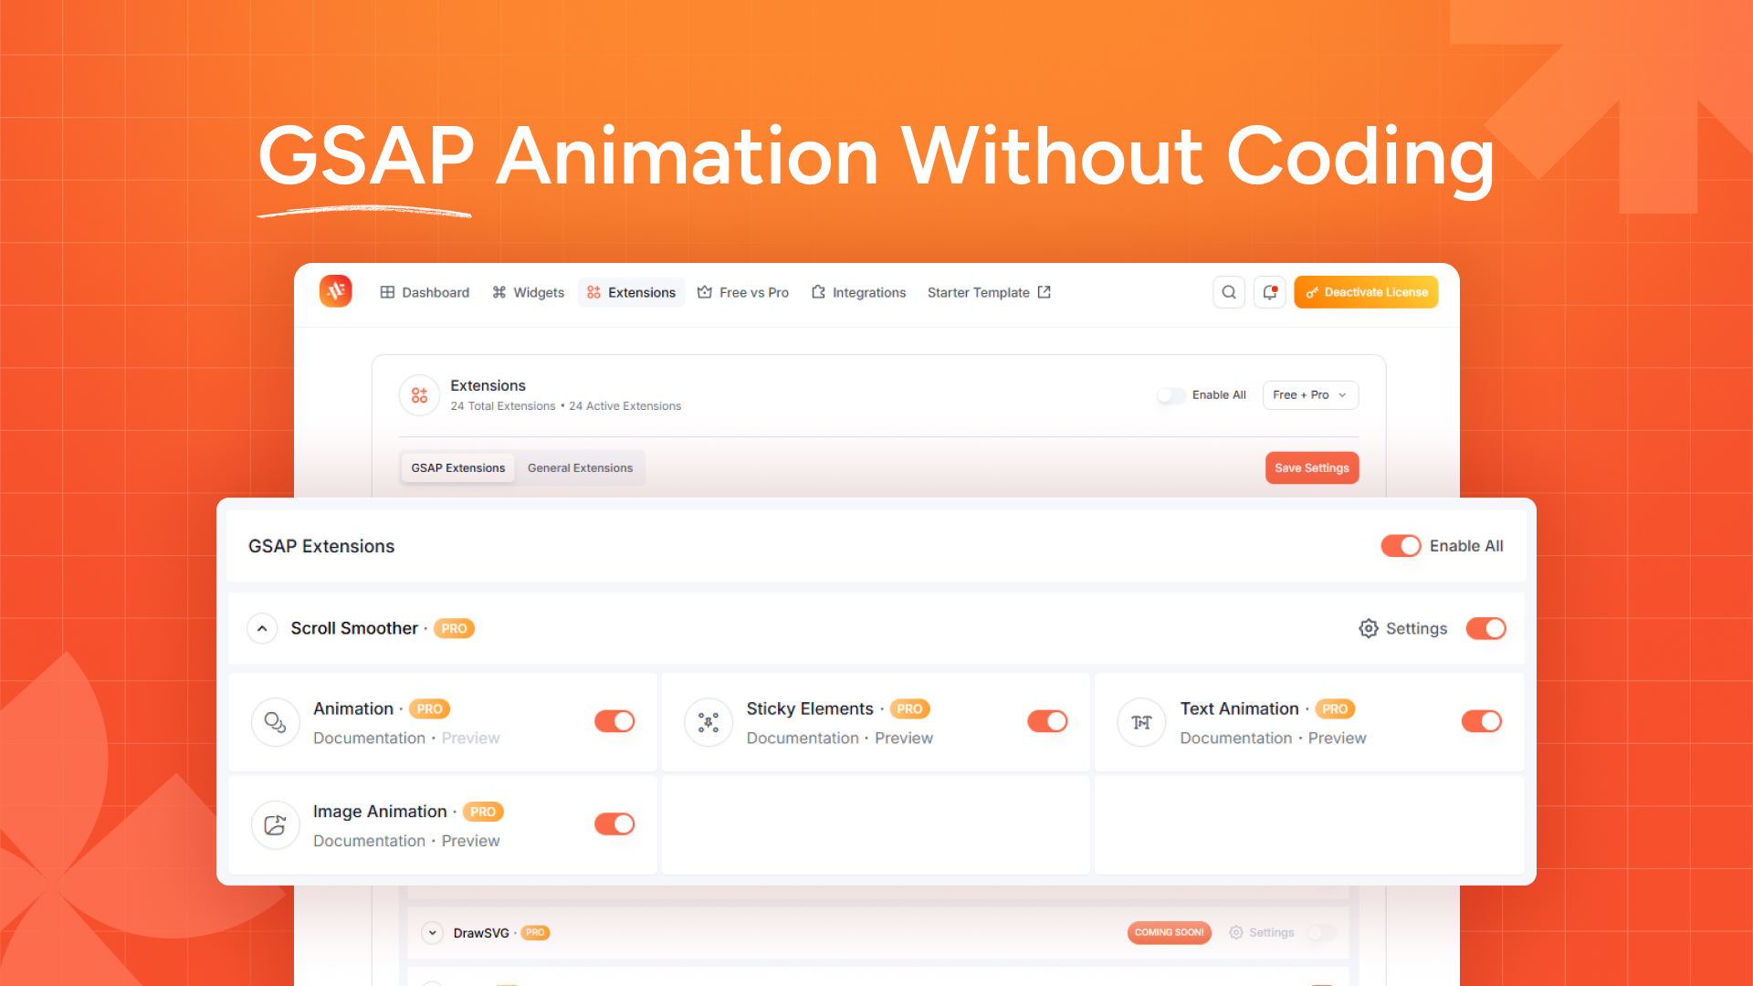This screenshot has width=1753, height=986.
Task: Click the PRO badge beside Text Animation
Action: [x=1334, y=708]
